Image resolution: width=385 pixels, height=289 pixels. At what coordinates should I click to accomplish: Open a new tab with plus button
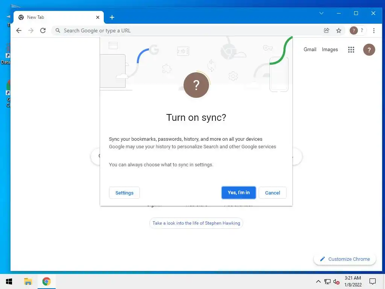click(112, 17)
